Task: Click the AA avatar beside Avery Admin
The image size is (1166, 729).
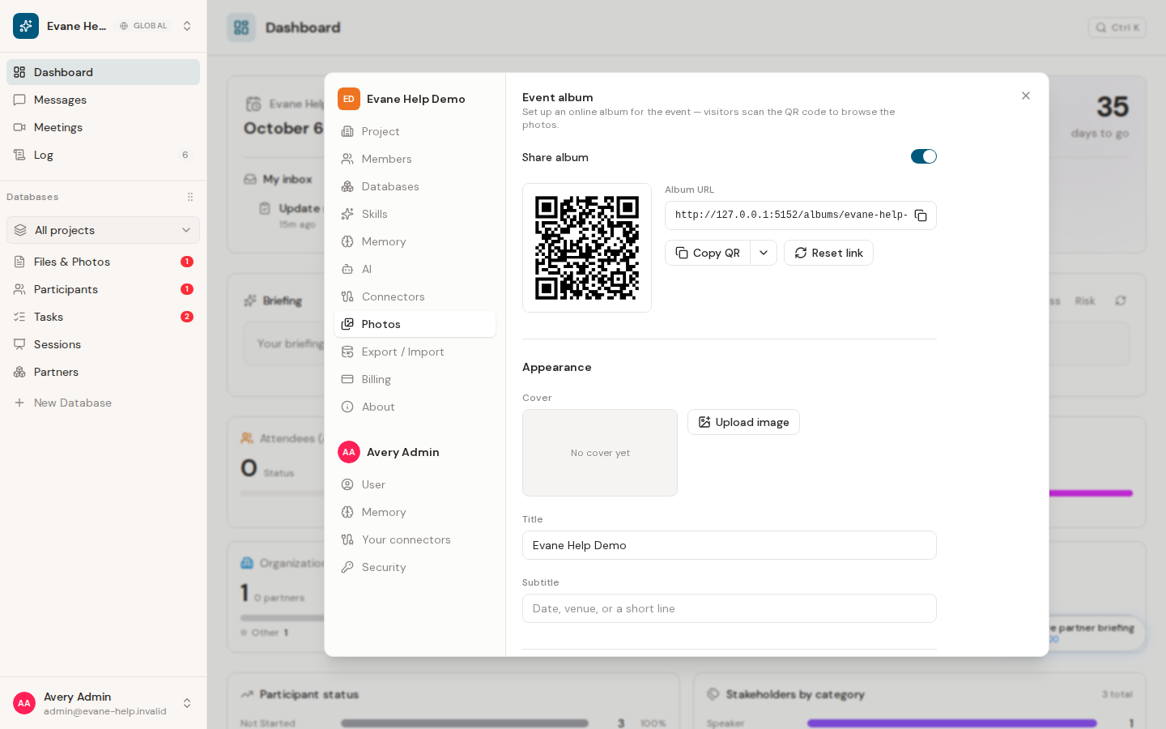Action: [349, 452]
